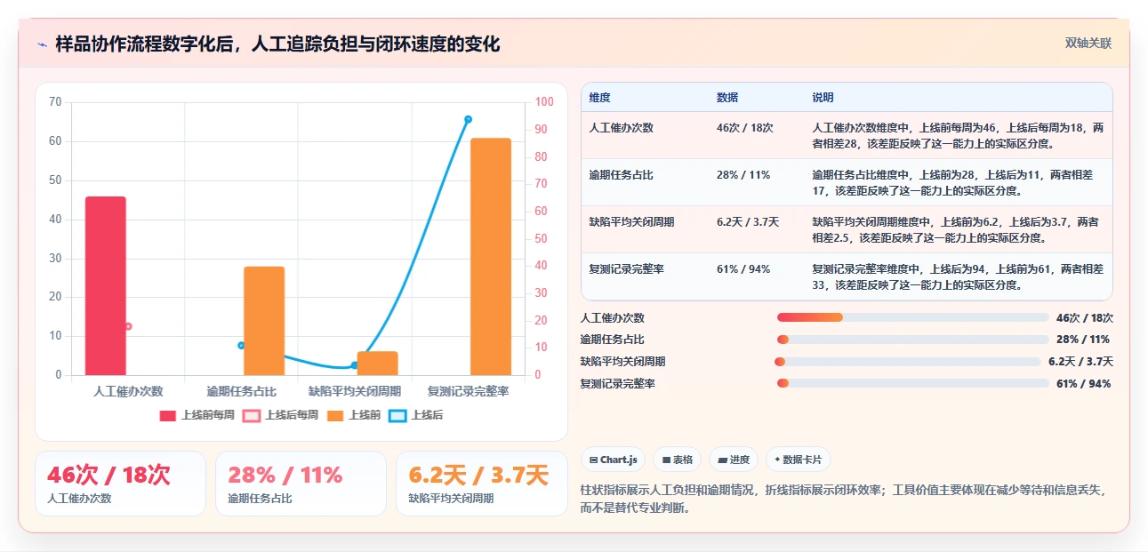Open the 6.2天 / 3.7天 data card
The image size is (1148, 552).
click(482, 484)
